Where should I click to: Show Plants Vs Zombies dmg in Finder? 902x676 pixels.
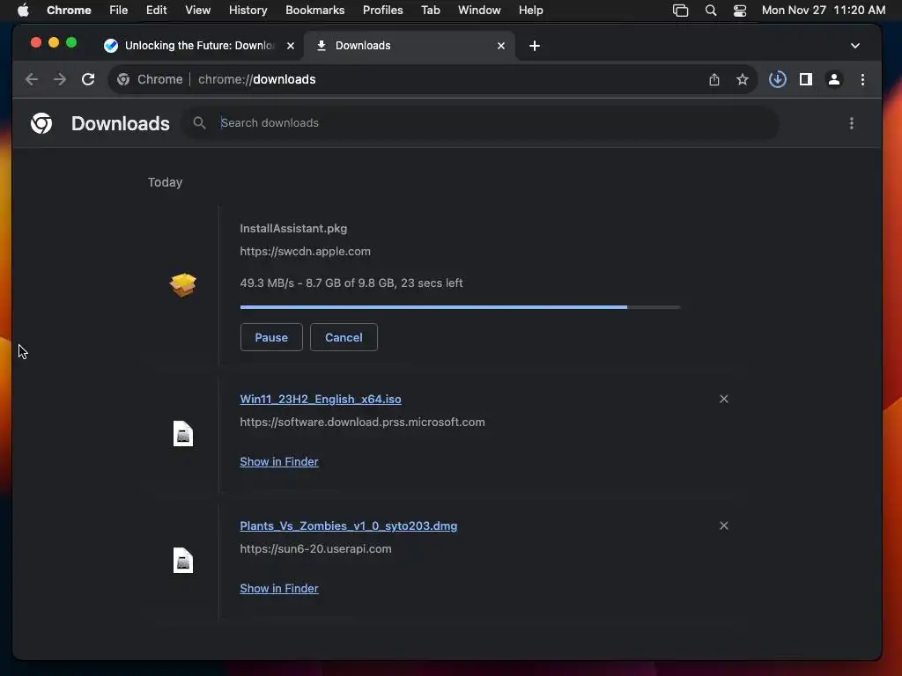(x=279, y=589)
